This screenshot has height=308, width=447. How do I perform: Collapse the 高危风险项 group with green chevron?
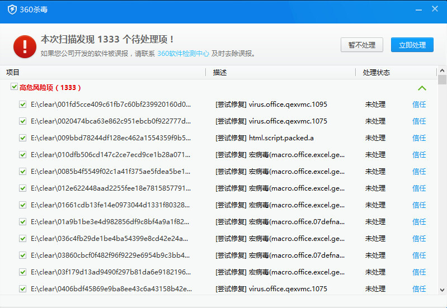click(x=422, y=88)
